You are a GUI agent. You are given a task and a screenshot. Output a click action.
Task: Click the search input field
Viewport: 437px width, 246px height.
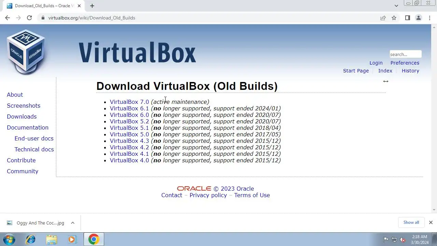click(x=406, y=54)
